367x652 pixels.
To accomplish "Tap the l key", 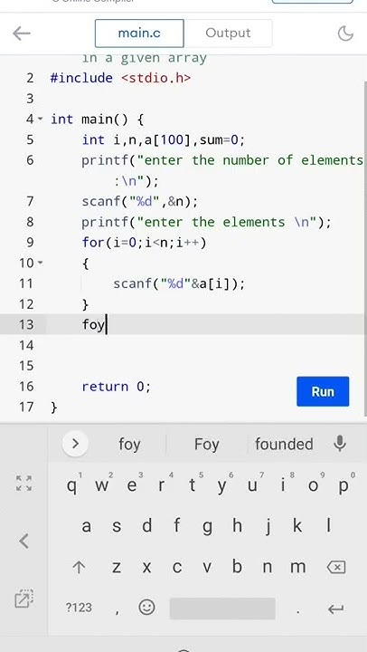I will tap(328, 526).
